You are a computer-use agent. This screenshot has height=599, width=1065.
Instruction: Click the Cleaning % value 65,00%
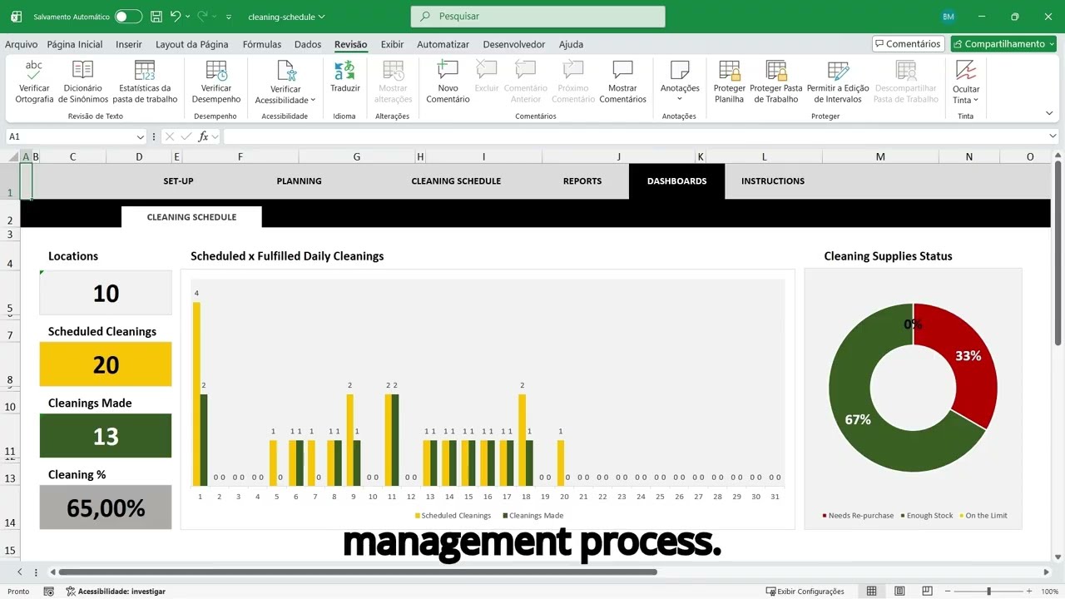click(x=106, y=507)
